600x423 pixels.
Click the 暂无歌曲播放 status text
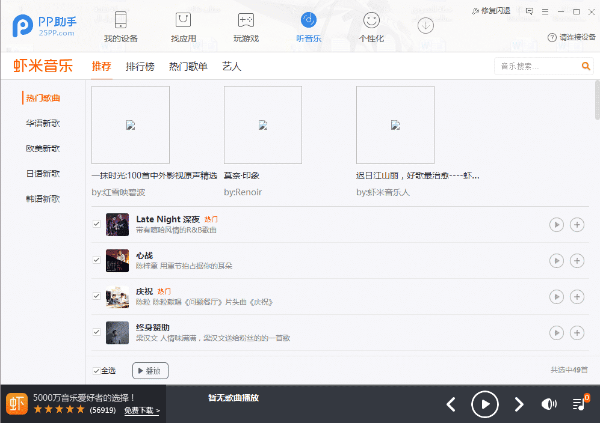[x=234, y=398]
